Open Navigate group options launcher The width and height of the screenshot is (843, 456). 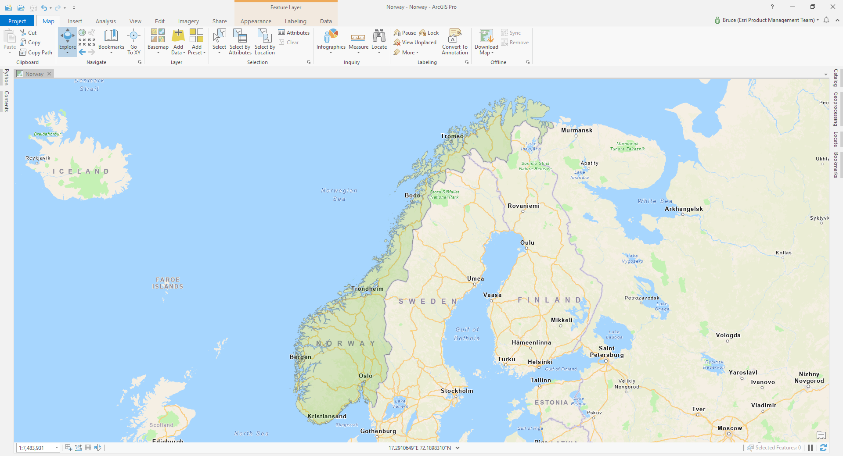coord(140,62)
